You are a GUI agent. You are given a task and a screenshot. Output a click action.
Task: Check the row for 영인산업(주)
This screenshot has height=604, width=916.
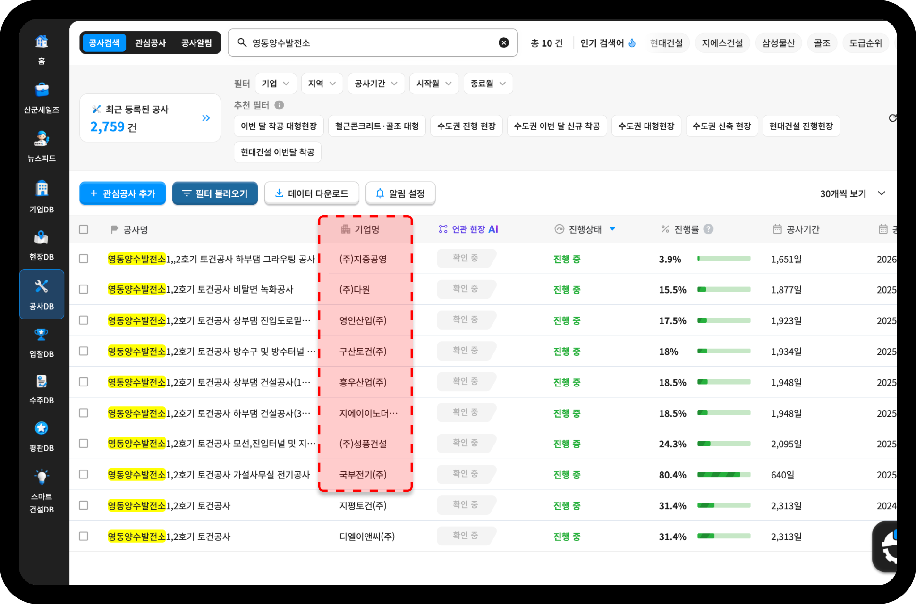(84, 320)
